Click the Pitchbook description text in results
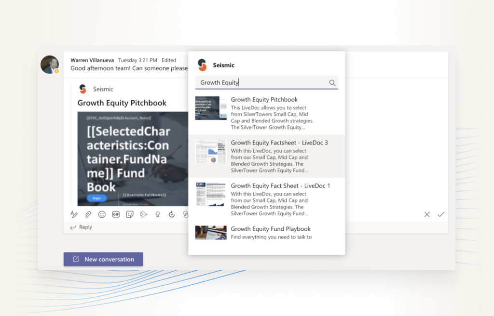 (272, 118)
